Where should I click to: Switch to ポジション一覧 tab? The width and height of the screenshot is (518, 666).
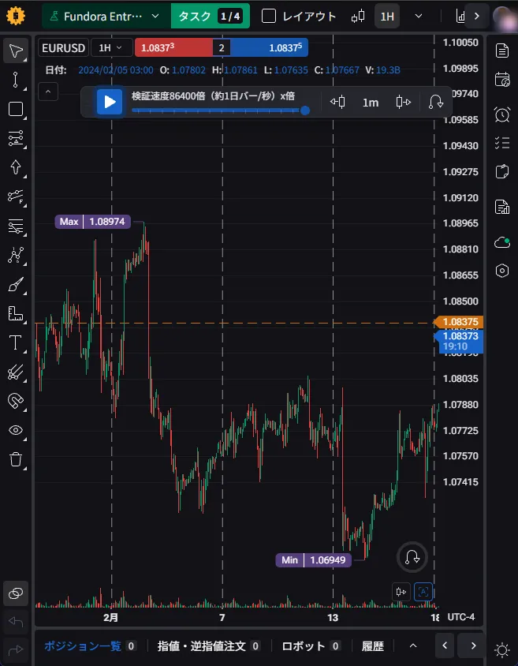tap(91, 646)
